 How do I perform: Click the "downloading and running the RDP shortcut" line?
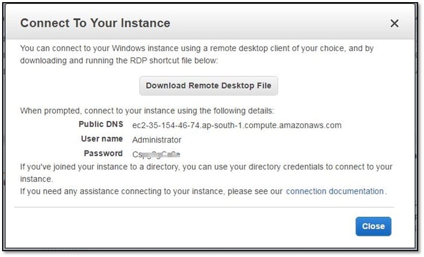click(x=119, y=60)
